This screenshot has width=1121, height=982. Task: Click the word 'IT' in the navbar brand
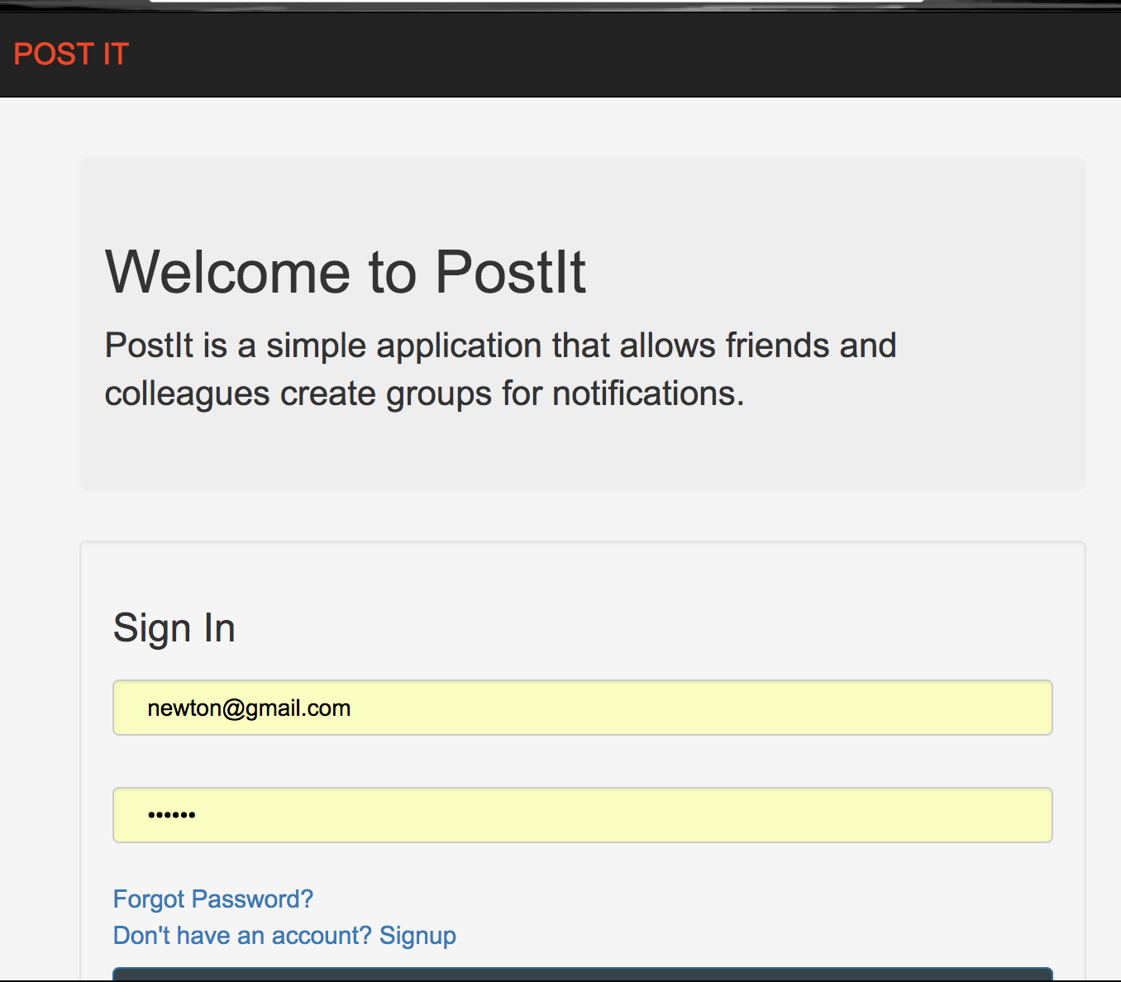pyautogui.click(x=116, y=55)
